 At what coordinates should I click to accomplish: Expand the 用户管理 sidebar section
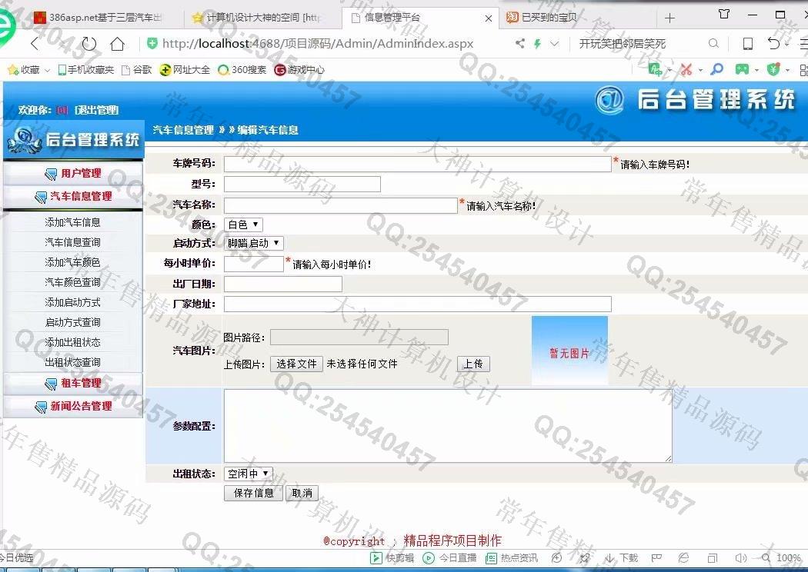[73, 174]
